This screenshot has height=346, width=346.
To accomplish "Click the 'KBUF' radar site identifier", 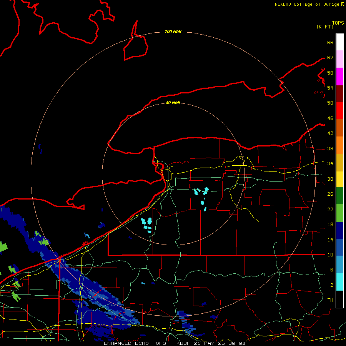I will click(183, 343).
